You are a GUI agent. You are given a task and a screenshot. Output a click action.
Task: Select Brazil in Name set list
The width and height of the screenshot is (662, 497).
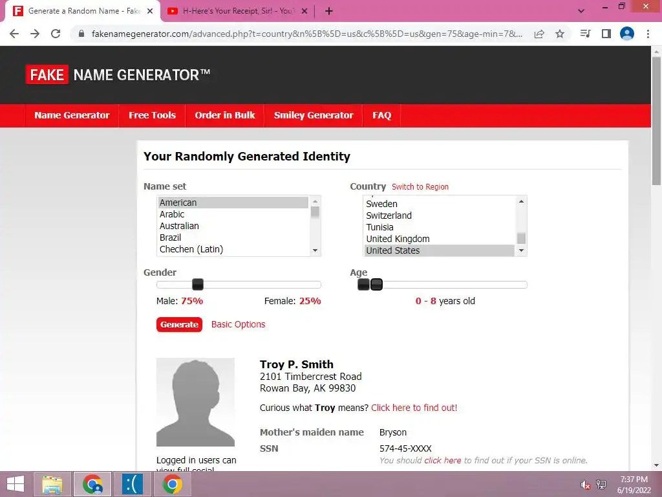pyautogui.click(x=233, y=237)
